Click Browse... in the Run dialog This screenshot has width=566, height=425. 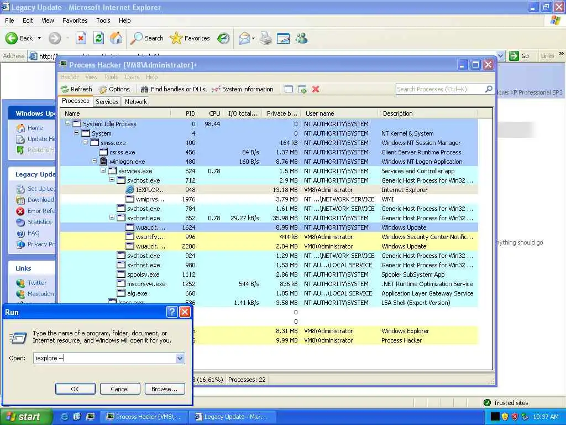click(x=165, y=389)
